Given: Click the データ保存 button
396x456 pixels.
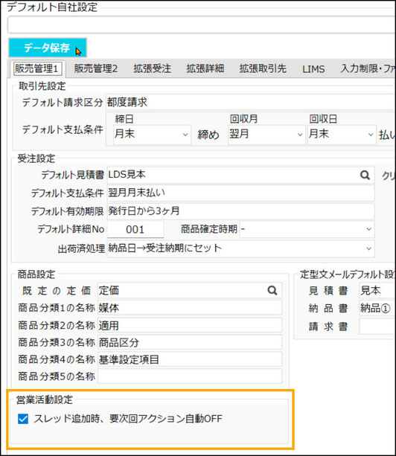Looking at the screenshot, I should (x=48, y=48).
